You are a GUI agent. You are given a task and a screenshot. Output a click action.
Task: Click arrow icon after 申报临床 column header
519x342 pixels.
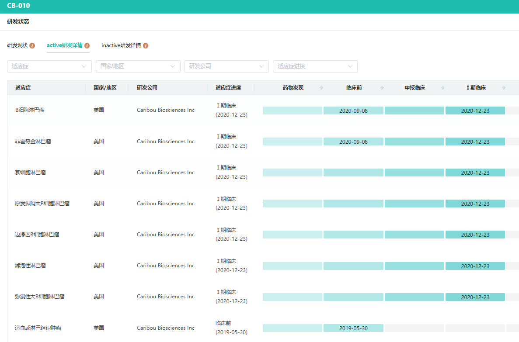(443, 88)
